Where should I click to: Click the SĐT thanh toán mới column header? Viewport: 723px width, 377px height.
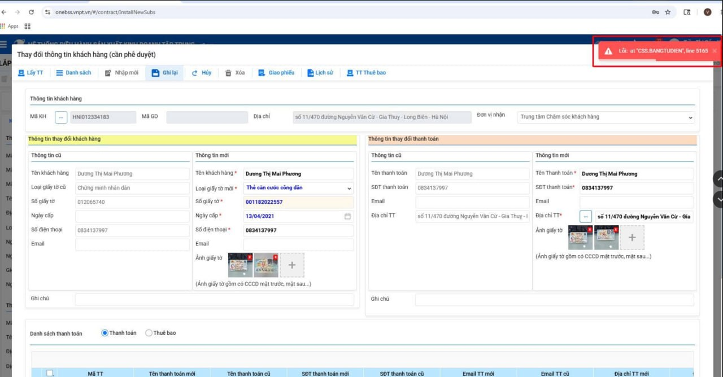coord(325,373)
